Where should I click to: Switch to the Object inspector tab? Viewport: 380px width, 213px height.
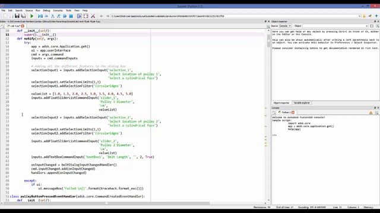click(x=281, y=103)
